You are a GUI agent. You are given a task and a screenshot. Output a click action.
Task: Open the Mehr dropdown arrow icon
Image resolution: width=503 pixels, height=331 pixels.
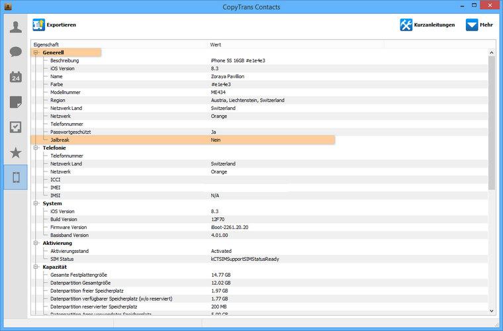pos(471,24)
